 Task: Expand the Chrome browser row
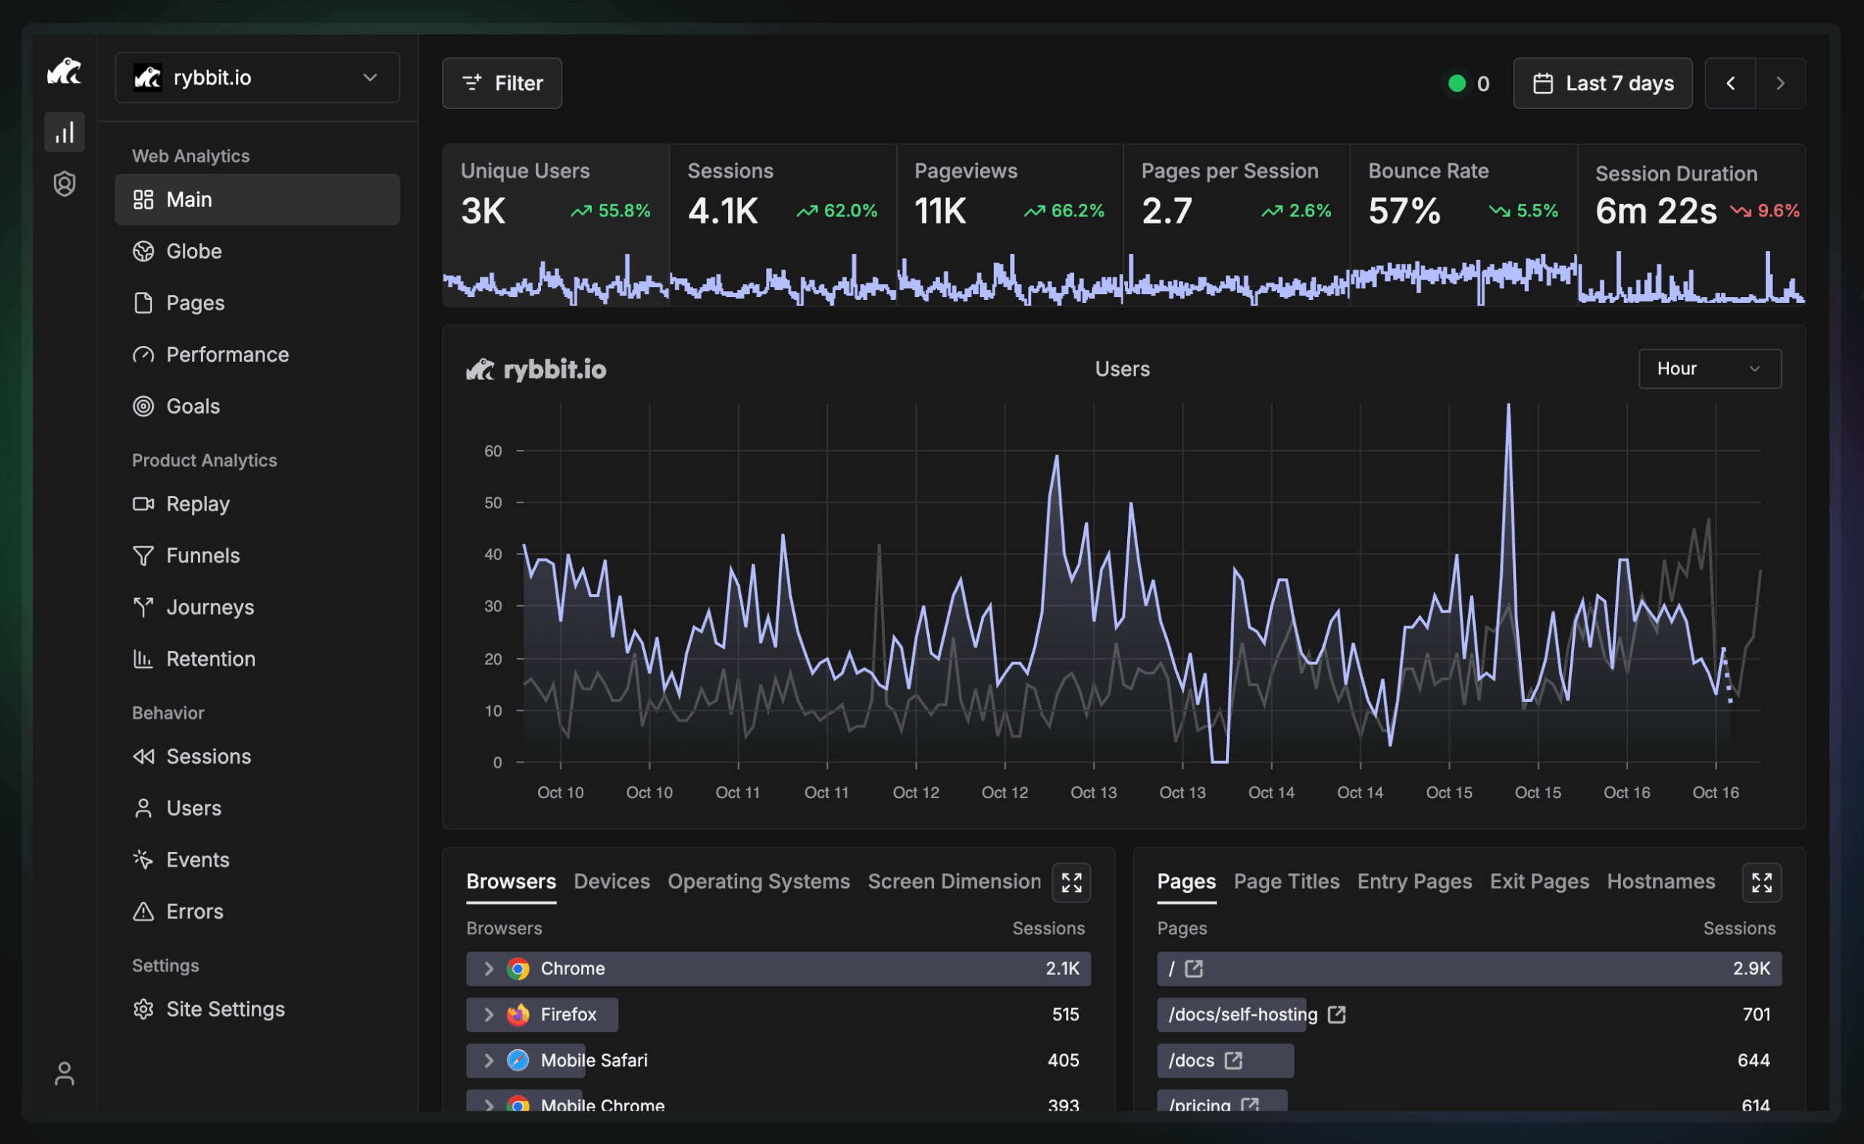tap(489, 969)
